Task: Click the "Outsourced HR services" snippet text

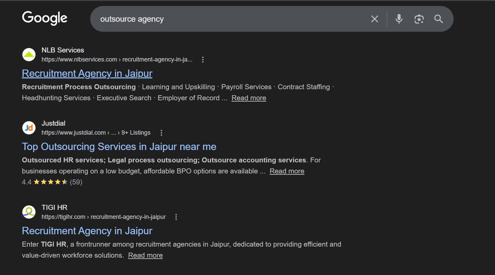Action: [x=63, y=160]
